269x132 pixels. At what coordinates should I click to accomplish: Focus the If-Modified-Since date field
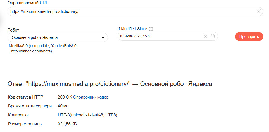click(159, 36)
